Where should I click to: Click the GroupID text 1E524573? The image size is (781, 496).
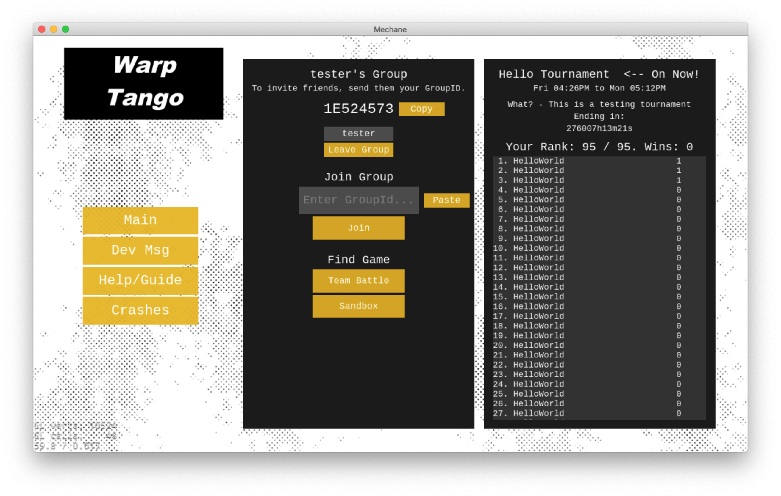tap(358, 109)
